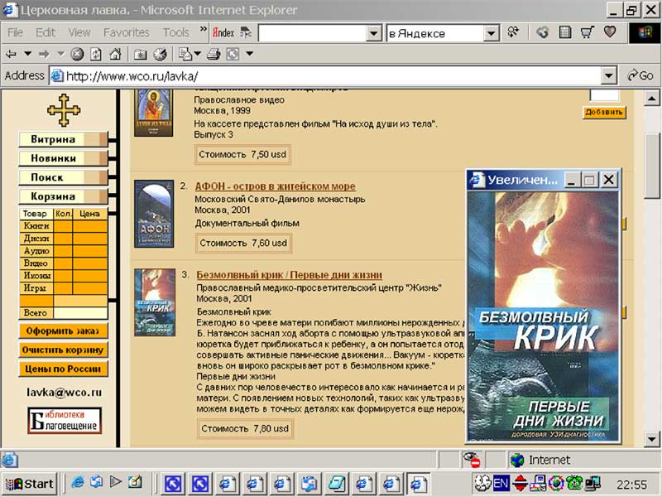Click the scrollbar up arrow

(x=651, y=99)
